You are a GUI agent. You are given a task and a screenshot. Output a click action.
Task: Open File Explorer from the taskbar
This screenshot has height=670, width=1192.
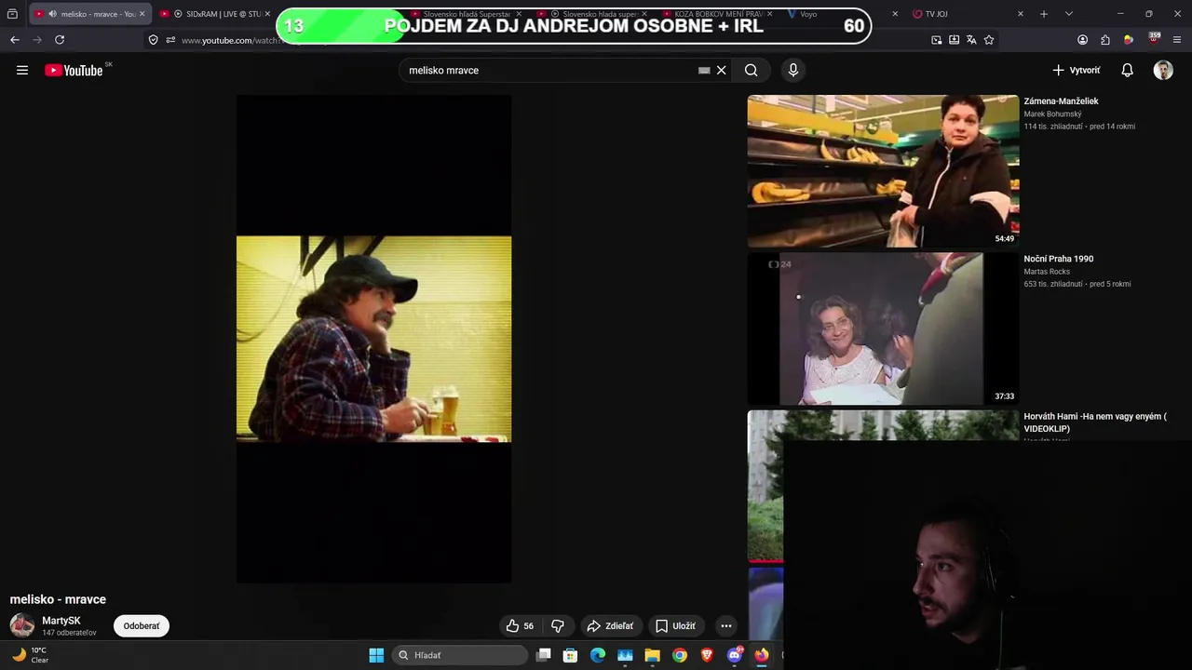[x=653, y=655]
